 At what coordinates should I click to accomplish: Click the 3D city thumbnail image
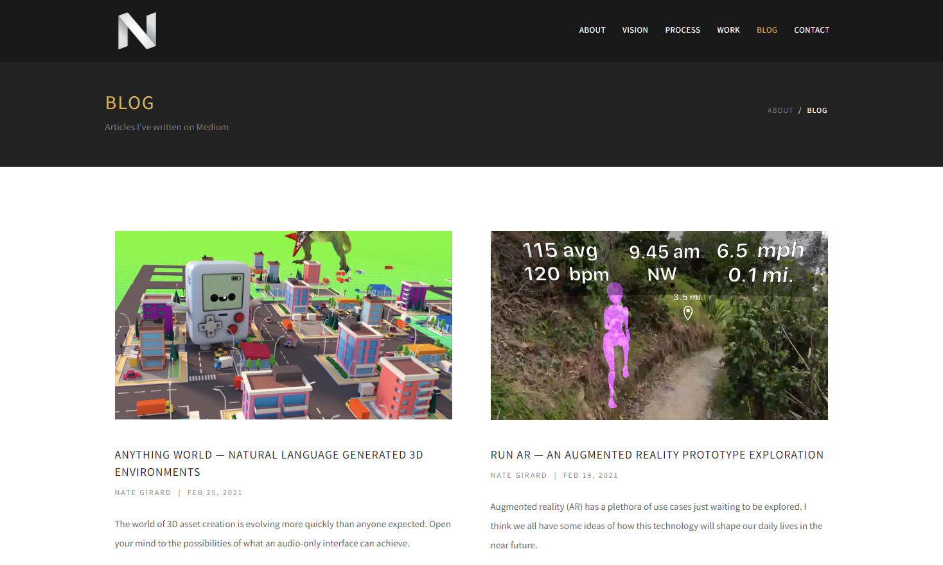[283, 325]
